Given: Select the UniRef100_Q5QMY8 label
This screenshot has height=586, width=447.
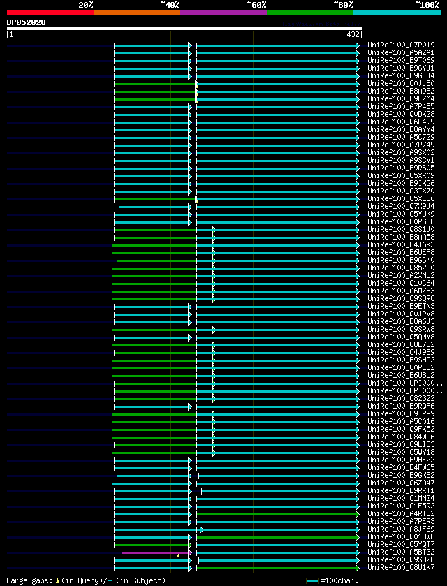Looking at the screenshot, I should [401, 337].
